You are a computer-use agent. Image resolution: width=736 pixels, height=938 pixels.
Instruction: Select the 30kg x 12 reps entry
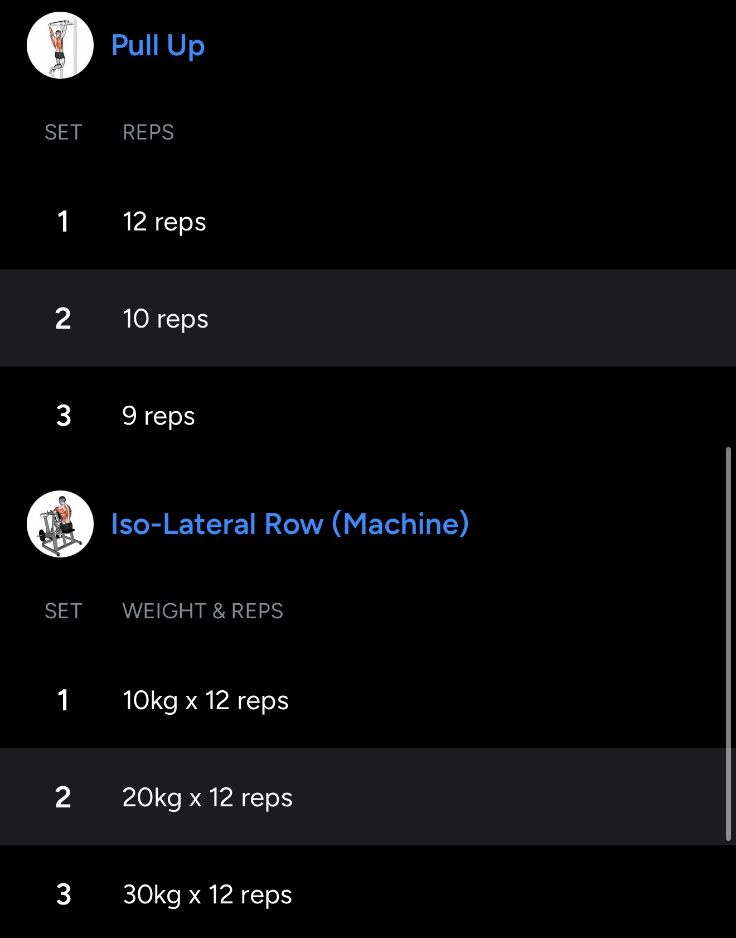[x=207, y=894]
